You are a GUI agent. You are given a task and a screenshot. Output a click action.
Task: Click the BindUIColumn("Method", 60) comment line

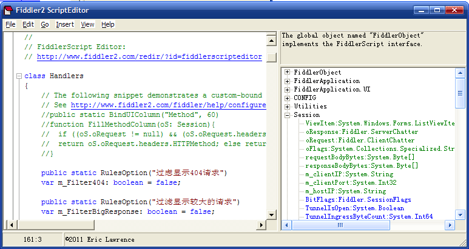click(x=130, y=115)
